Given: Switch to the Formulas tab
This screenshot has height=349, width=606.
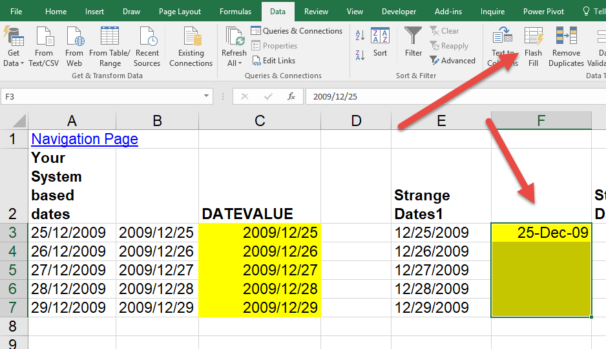Looking at the screenshot, I should [235, 12].
